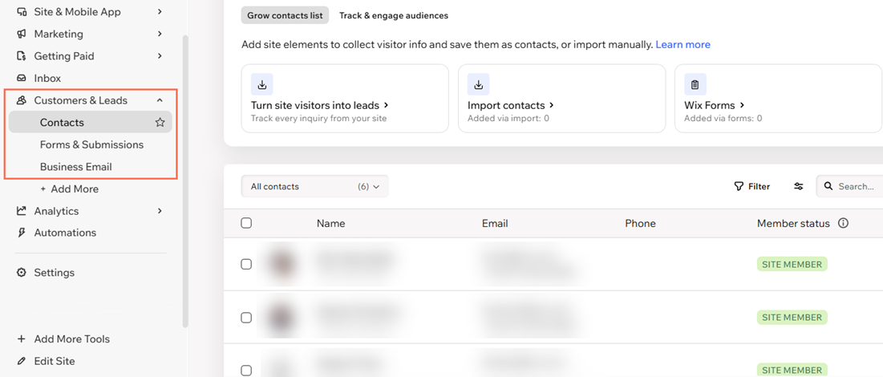Favorite Contacts with the star icon
Viewport: 883px width, 377px height.
click(x=160, y=122)
